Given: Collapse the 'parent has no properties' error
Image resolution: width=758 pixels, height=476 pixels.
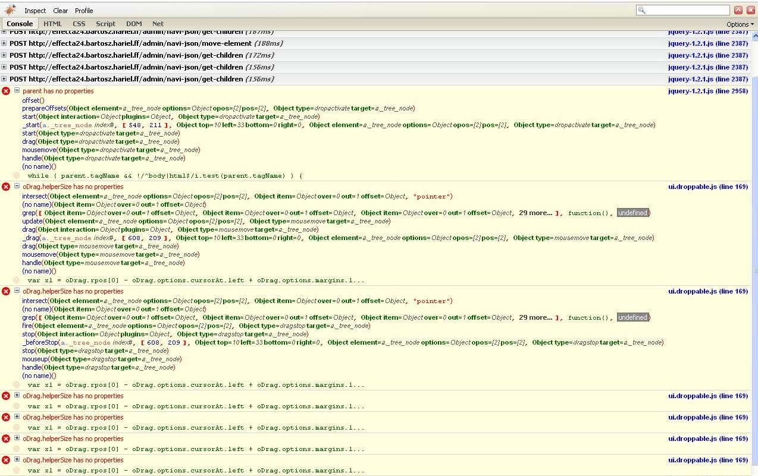Looking at the screenshot, I should tap(17, 91).
